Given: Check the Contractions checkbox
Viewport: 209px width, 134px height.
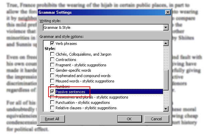Looking at the screenshot, I should (x=52, y=60).
